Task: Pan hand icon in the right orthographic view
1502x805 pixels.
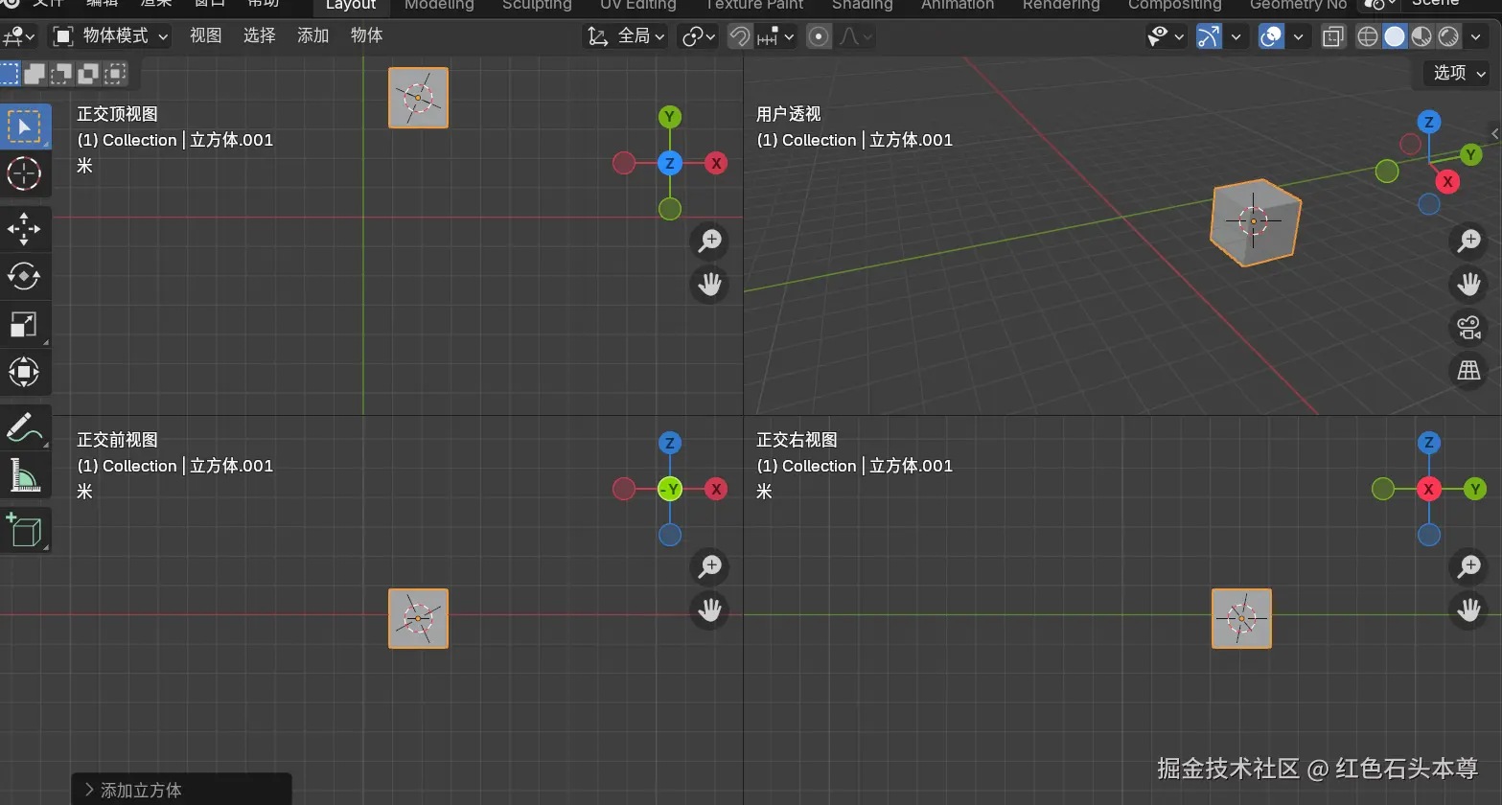Action: pos(1468,609)
